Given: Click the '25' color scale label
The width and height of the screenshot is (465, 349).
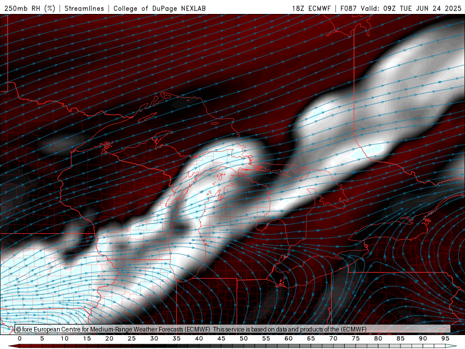Looking at the screenshot, I should click(x=132, y=339).
